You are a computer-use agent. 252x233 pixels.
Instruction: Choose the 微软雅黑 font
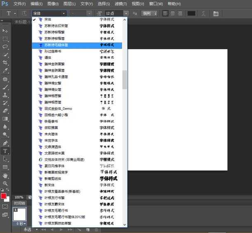77,128
